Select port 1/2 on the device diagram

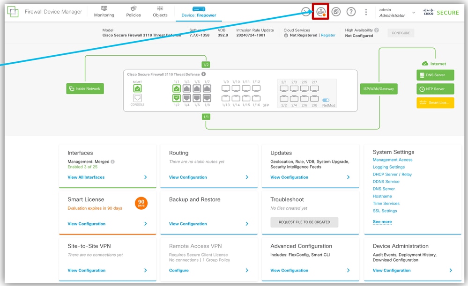177,98
